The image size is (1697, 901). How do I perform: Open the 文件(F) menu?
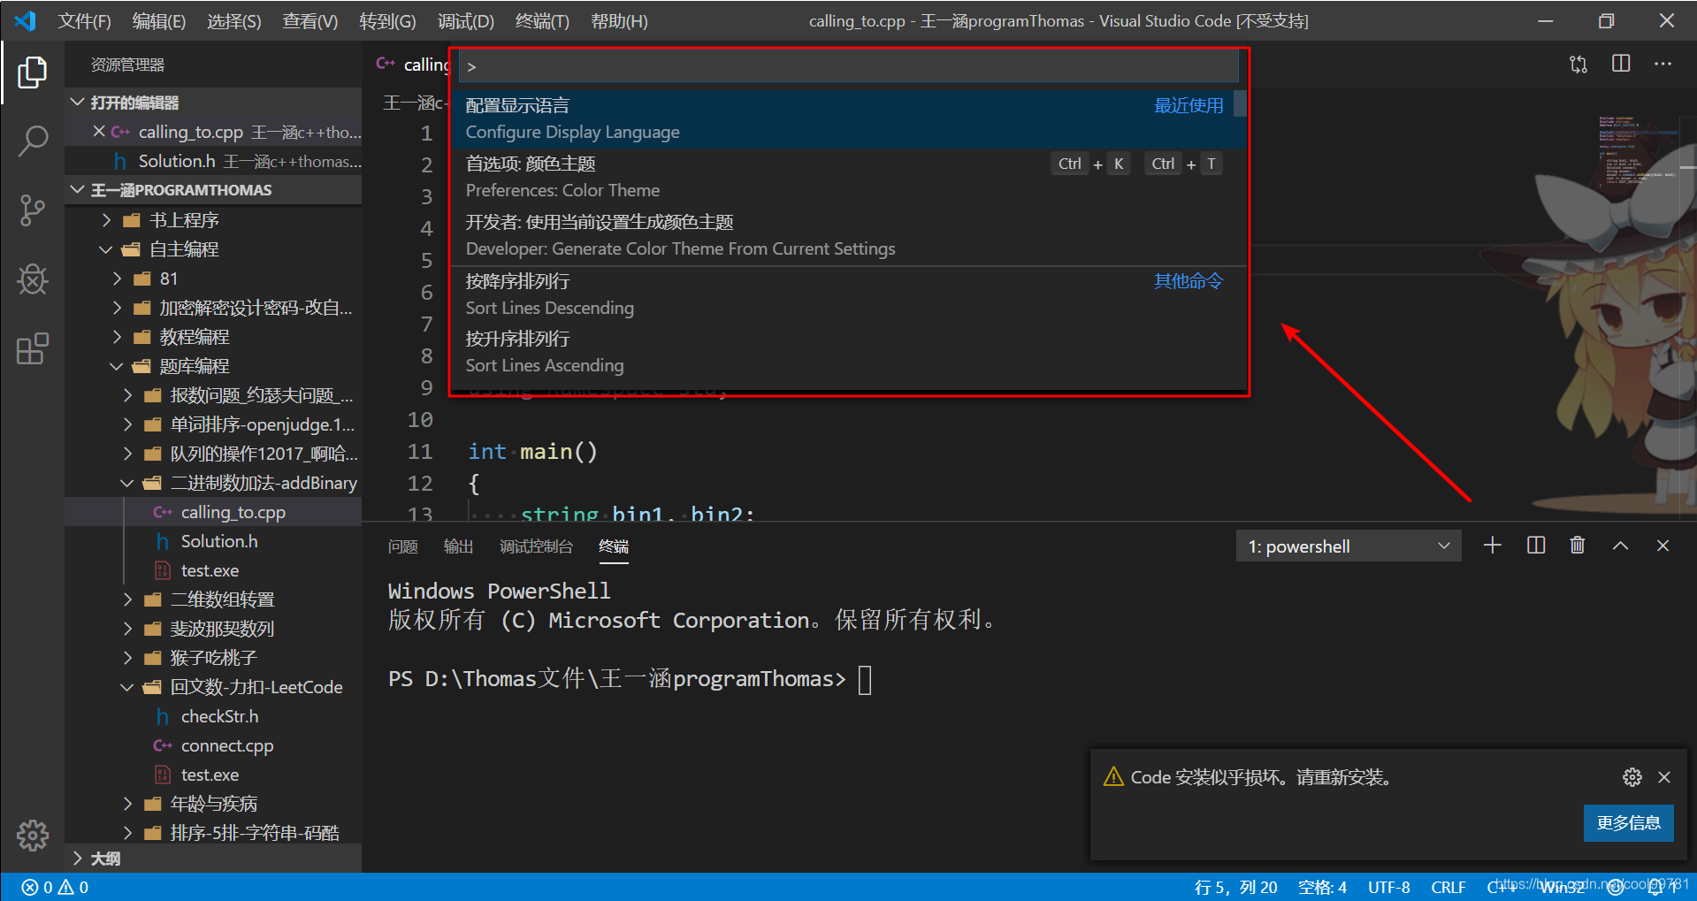click(x=85, y=21)
